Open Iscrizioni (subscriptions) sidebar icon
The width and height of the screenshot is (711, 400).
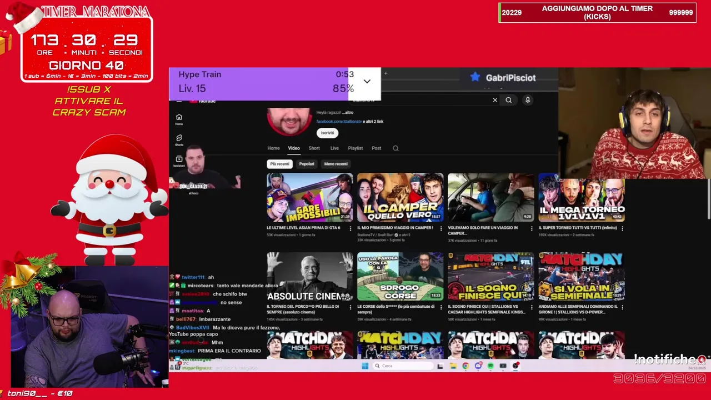pos(179,161)
